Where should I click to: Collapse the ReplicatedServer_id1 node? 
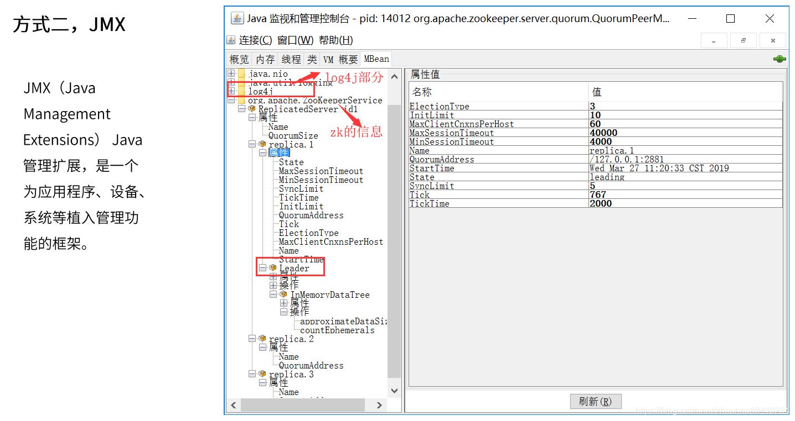point(242,109)
